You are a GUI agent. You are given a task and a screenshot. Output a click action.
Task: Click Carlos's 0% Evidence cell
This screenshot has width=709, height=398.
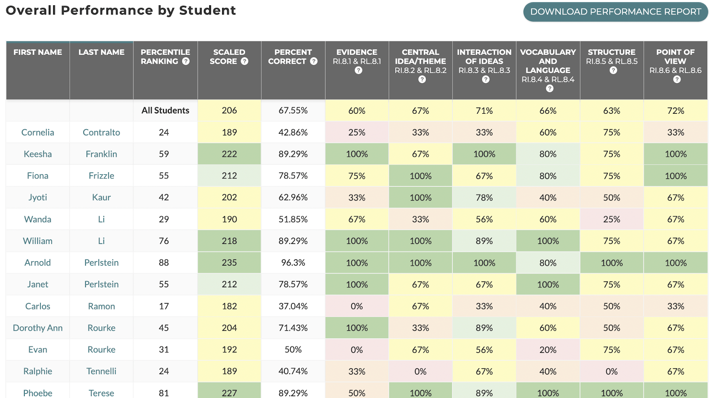[357, 306]
